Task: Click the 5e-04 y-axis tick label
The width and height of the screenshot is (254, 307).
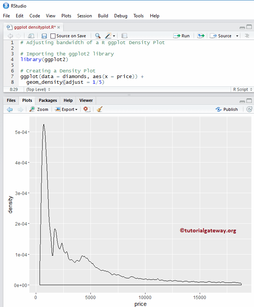Action: coord(21,132)
